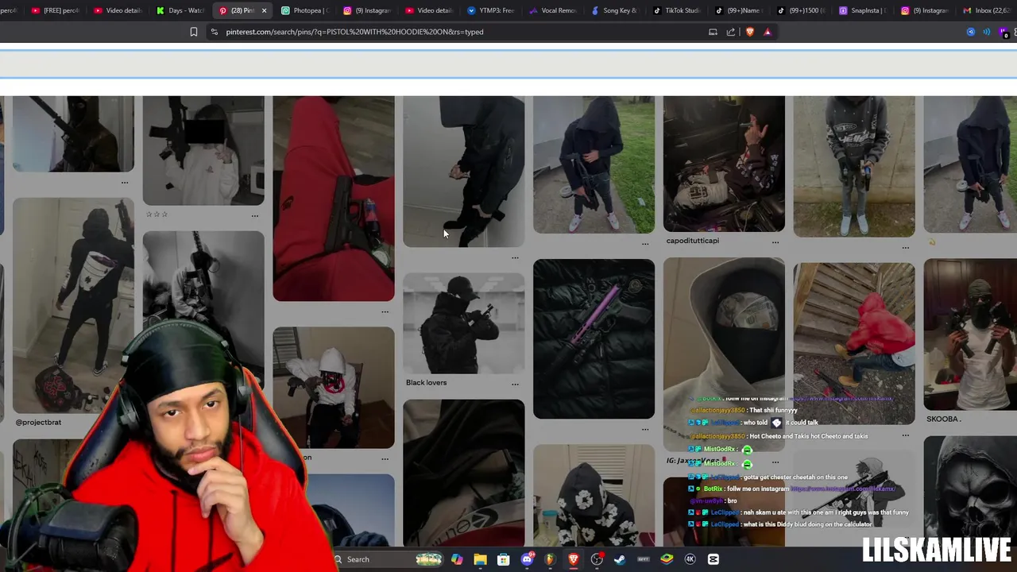View site information icon beside the URL
The width and height of the screenshot is (1017, 572).
(214, 32)
